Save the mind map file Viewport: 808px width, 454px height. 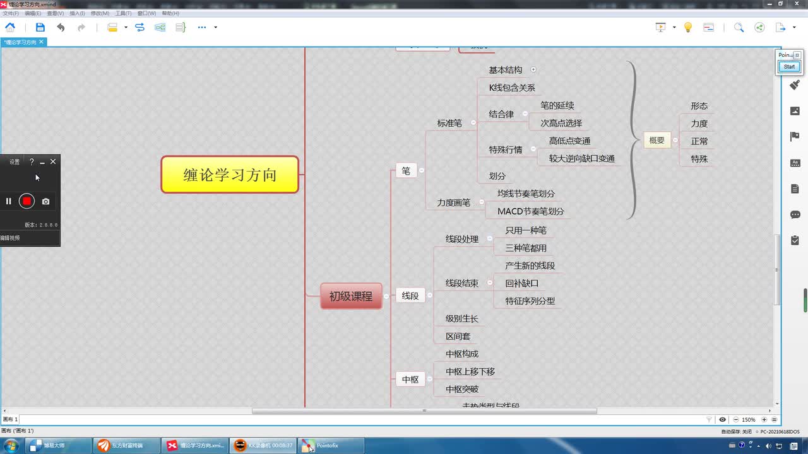point(40,27)
